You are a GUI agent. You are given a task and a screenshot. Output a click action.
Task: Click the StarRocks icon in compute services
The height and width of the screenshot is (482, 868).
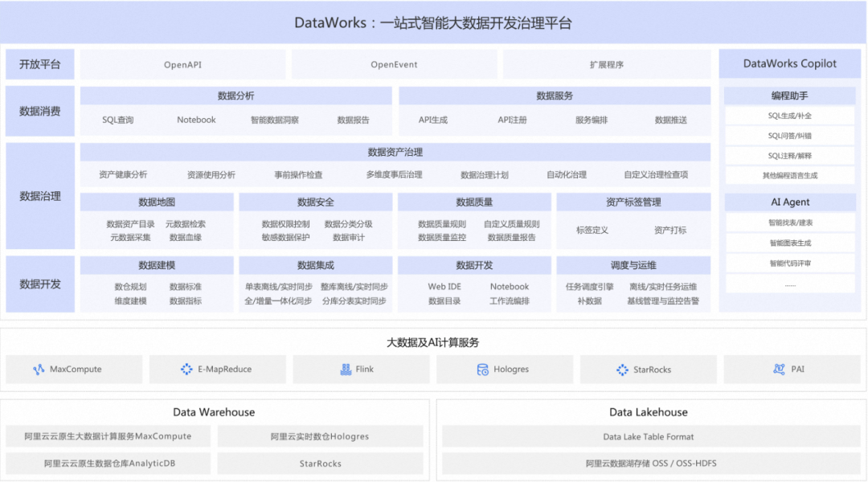click(x=622, y=370)
